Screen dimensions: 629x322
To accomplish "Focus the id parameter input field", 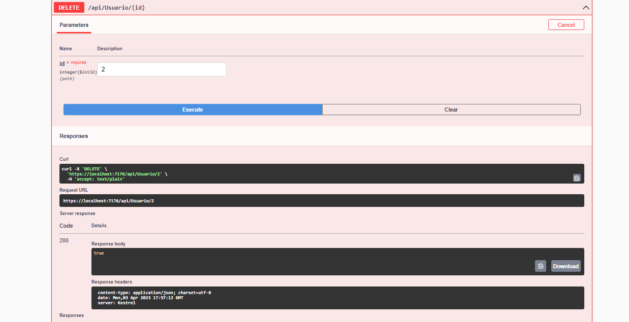I will [x=162, y=69].
